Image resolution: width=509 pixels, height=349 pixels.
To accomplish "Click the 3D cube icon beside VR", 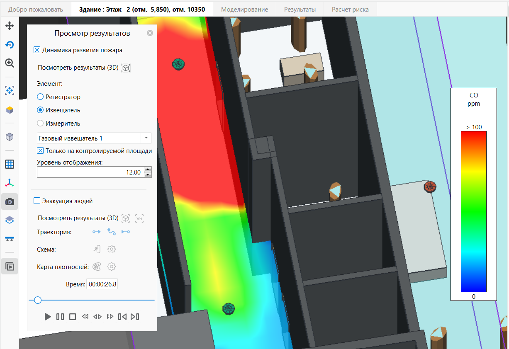I will tap(126, 218).
